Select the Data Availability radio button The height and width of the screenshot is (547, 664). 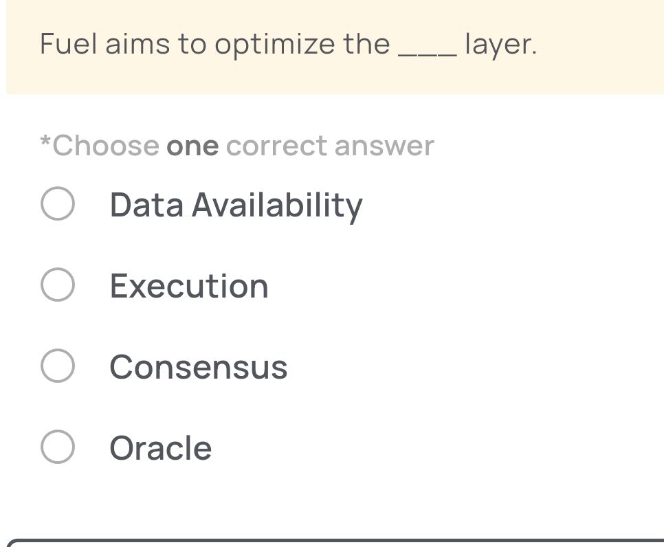coord(58,204)
